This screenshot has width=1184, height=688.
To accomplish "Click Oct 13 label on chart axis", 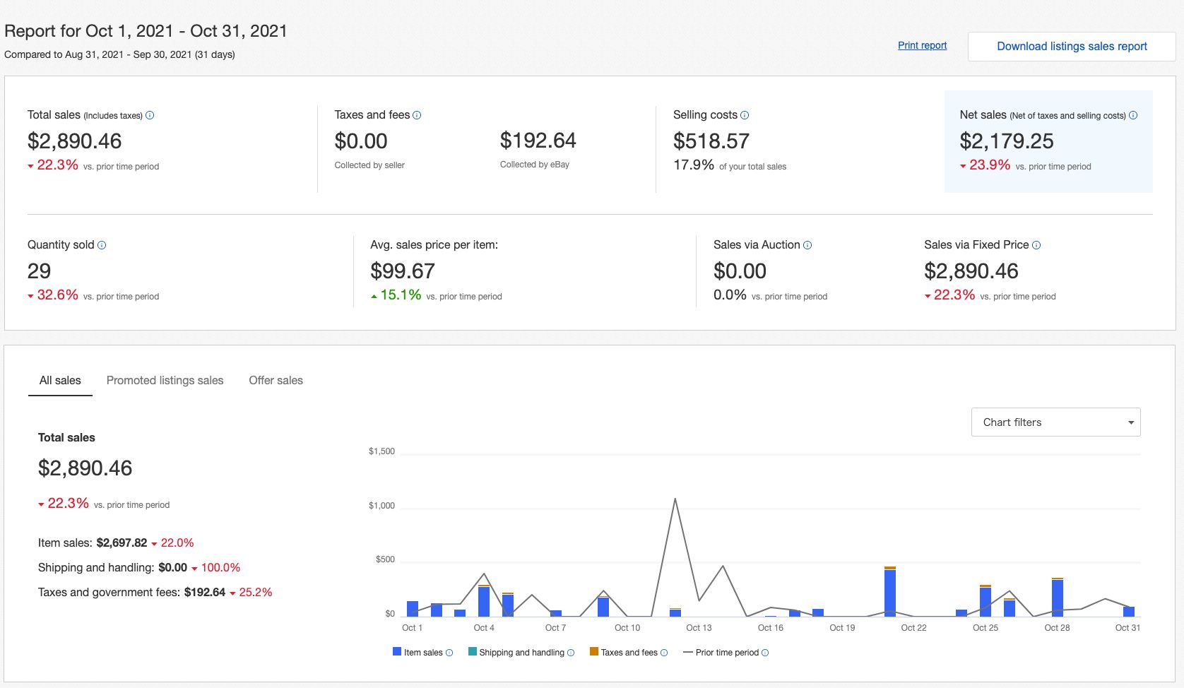I will click(699, 627).
